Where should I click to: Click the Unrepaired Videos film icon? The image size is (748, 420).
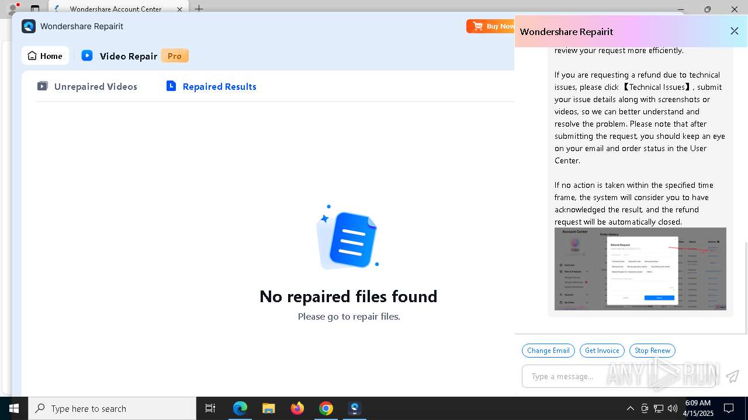click(x=43, y=86)
